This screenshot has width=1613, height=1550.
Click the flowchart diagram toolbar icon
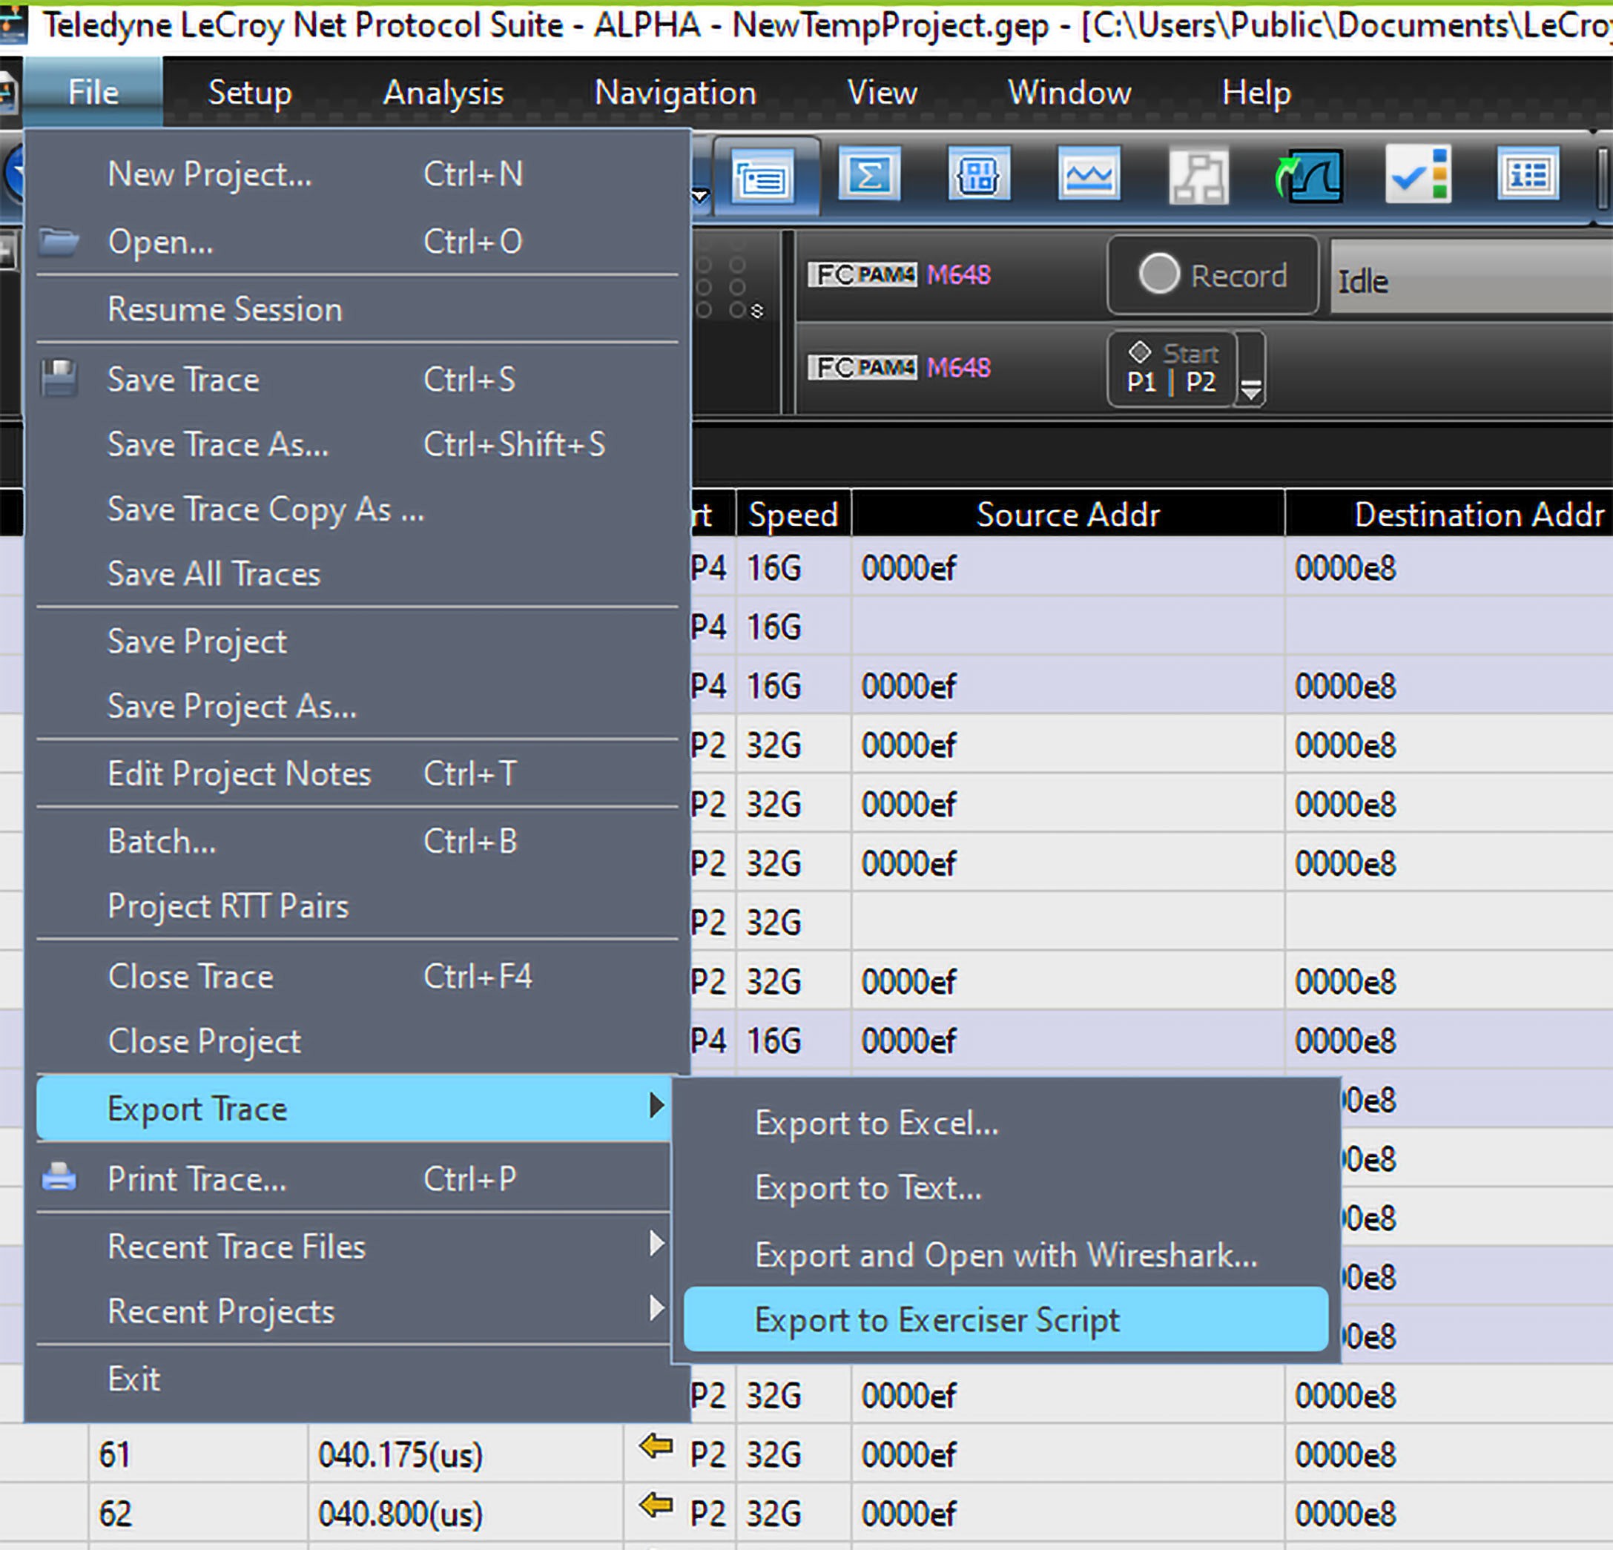coord(1198,175)
